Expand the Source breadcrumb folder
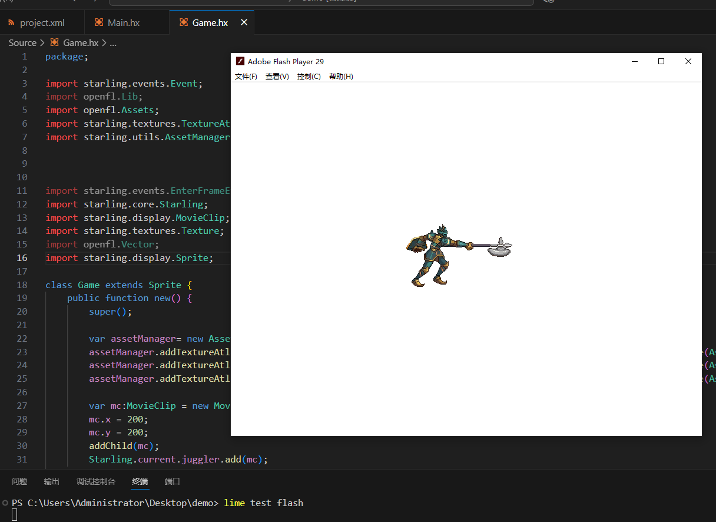 tap(22, 42)
